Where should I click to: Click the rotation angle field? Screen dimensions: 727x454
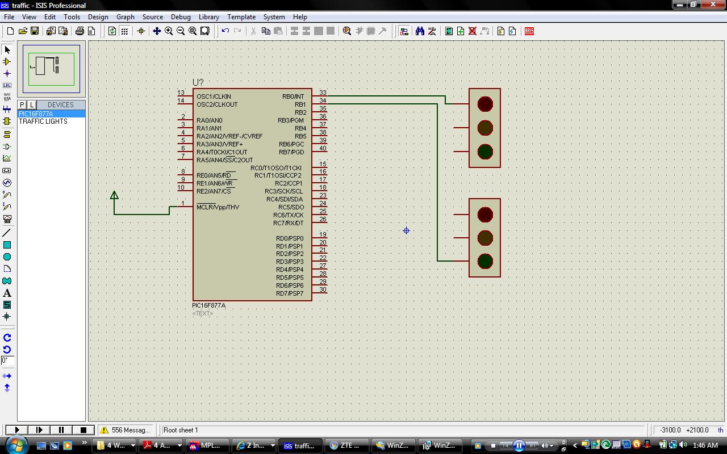tap(7, 361)
